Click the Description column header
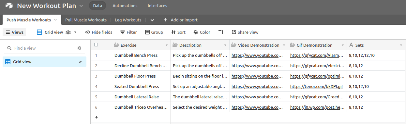This screenshot has height=124, width=406. click(x=200, y=45)
